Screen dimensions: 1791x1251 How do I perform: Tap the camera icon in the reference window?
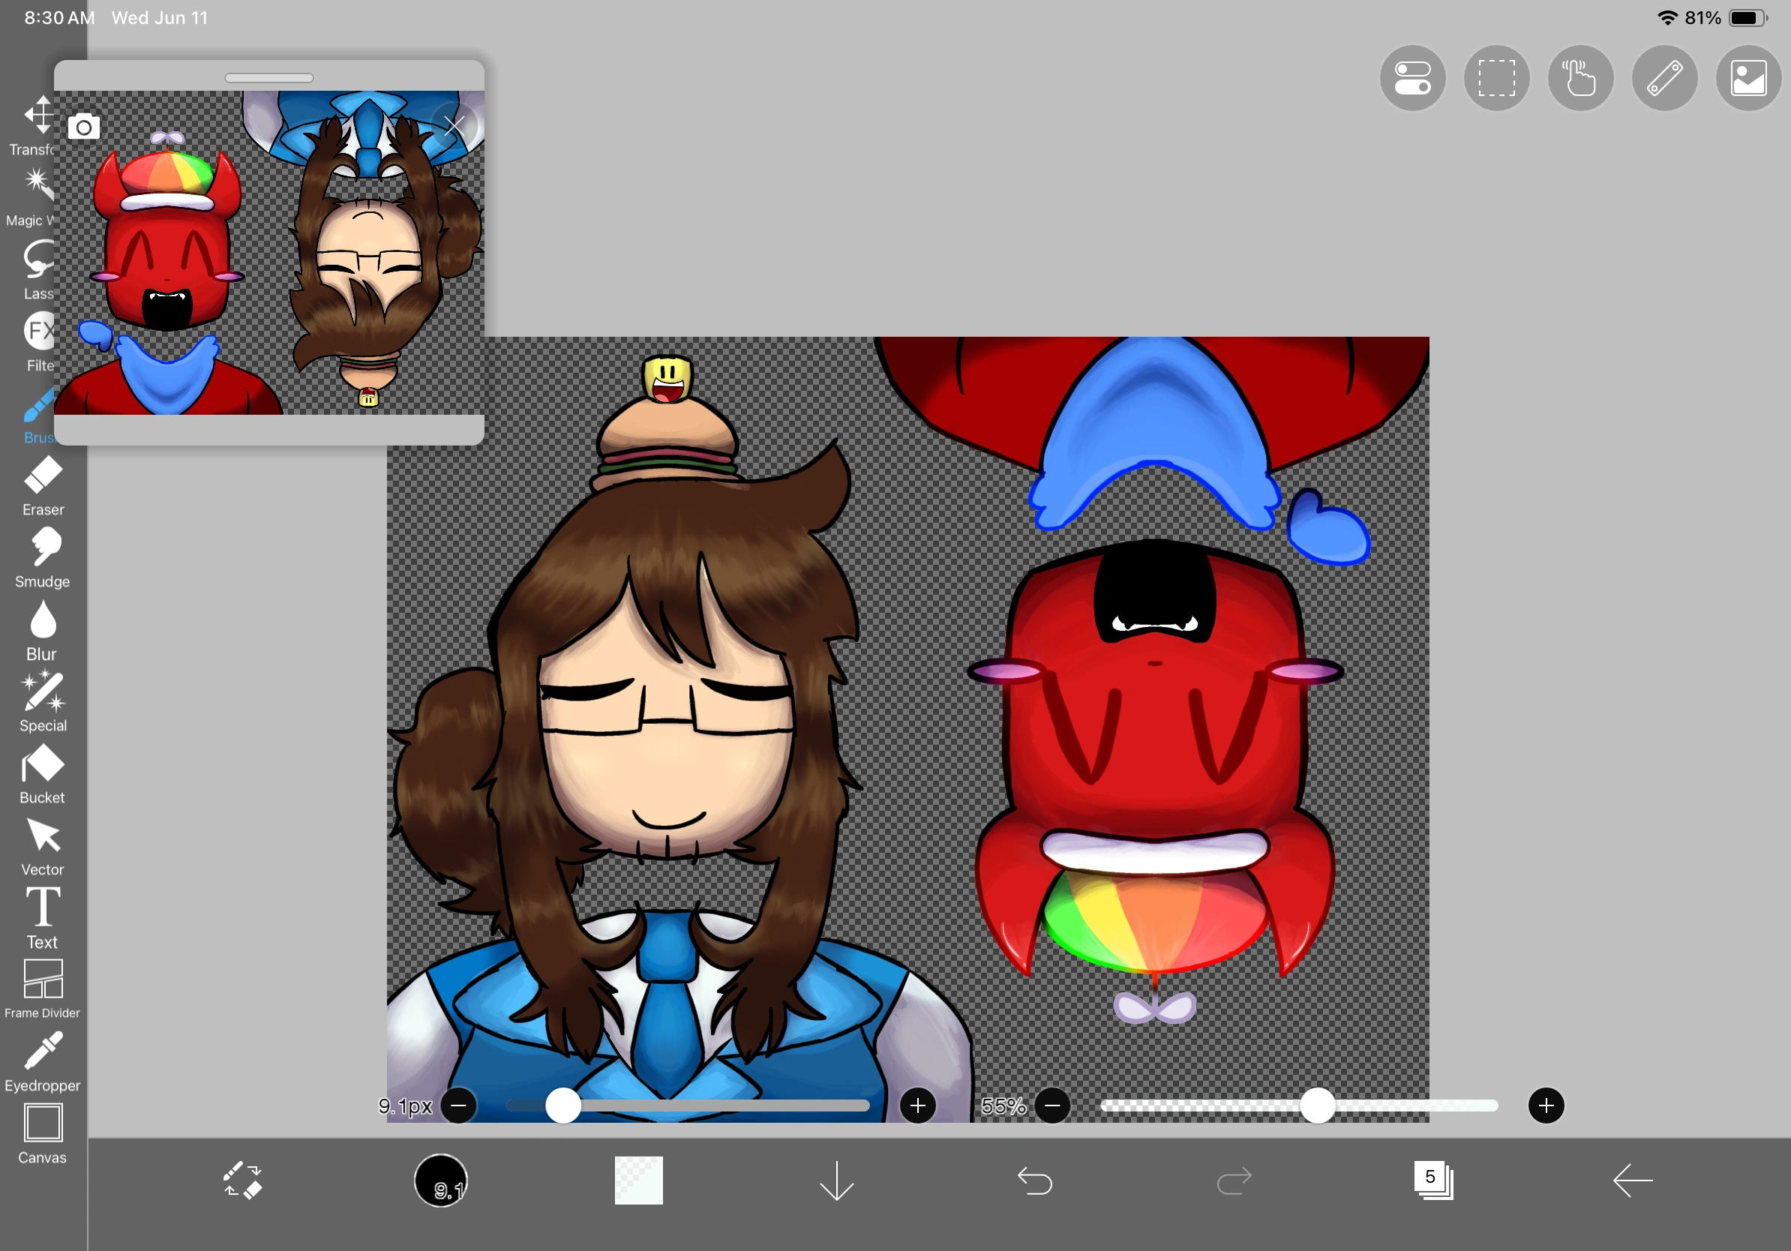tap(84, 125)
